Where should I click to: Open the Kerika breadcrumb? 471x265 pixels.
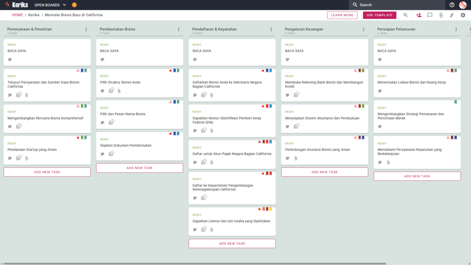tap(34, 15)
